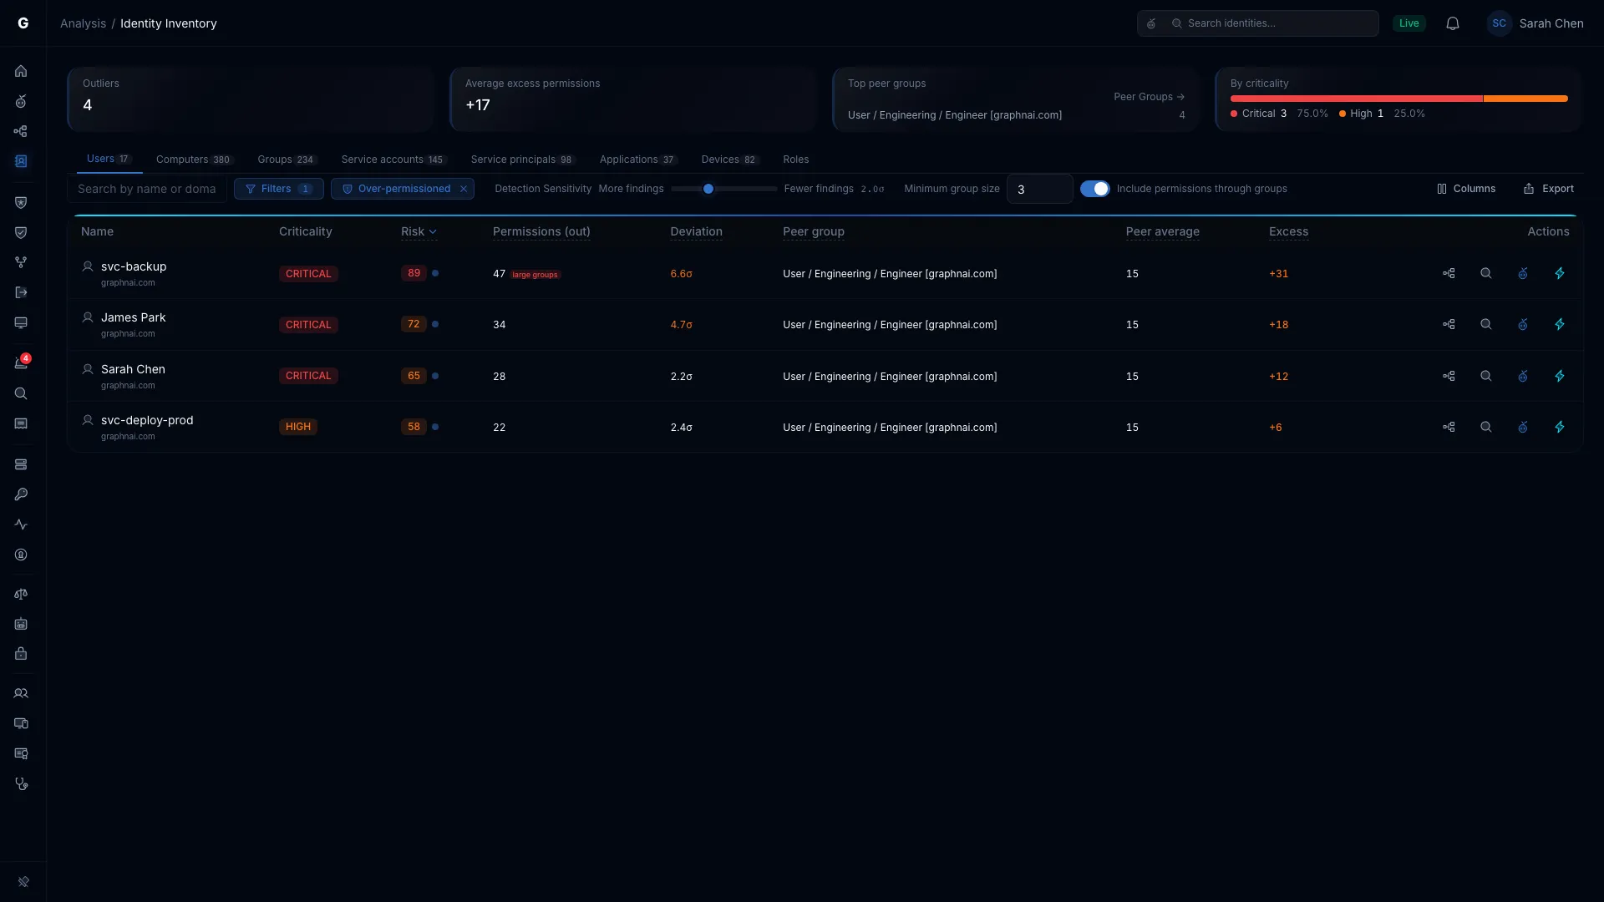
Task: Click the red Critical segment of the criticality bar
Action: tap(1356, 99)
